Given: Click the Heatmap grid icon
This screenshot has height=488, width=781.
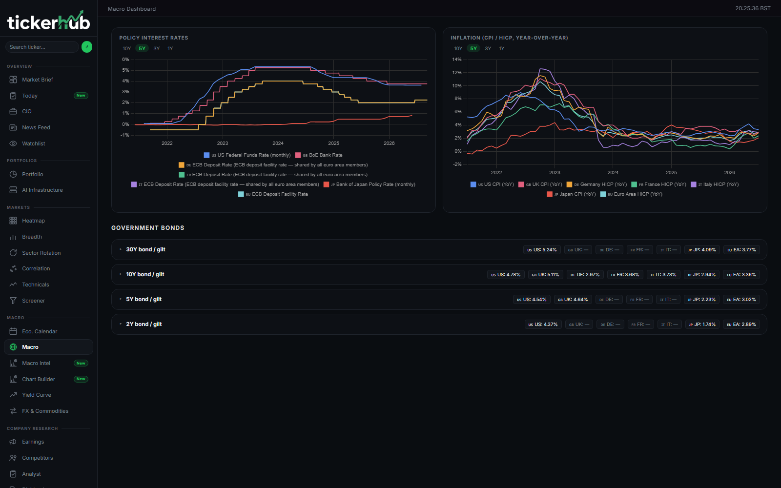Looking at the screenshot, I should (13, 221).
